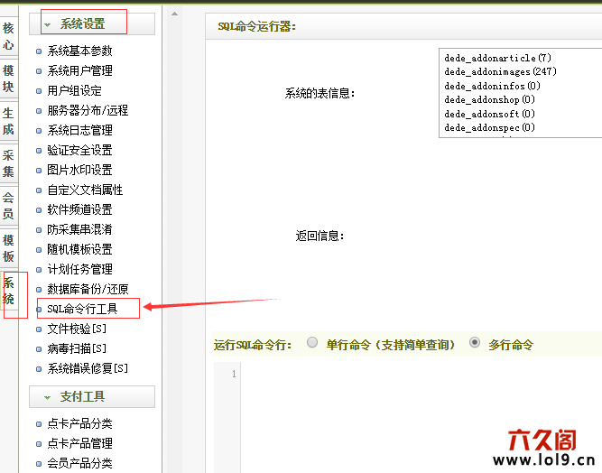Image resolution: width=602 pixels, height=473 pixels.
Task: Open 系统用户管理 link
Action: (79, 70)
